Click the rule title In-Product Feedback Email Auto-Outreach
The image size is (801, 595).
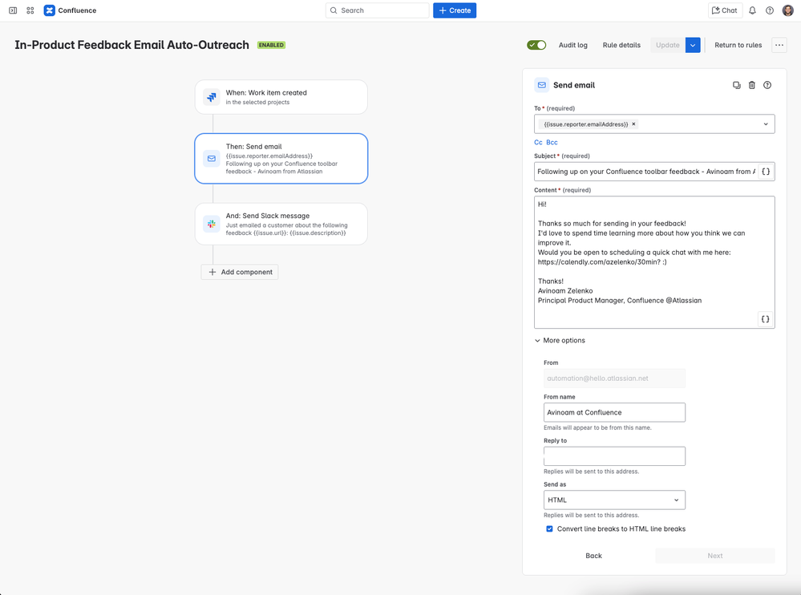(131, 45)
